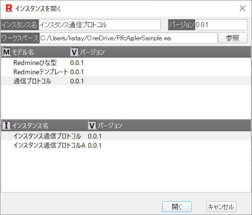Focus the バージョン input field
The width and height of the screenshot is (252, 215).
coord(221,25)
